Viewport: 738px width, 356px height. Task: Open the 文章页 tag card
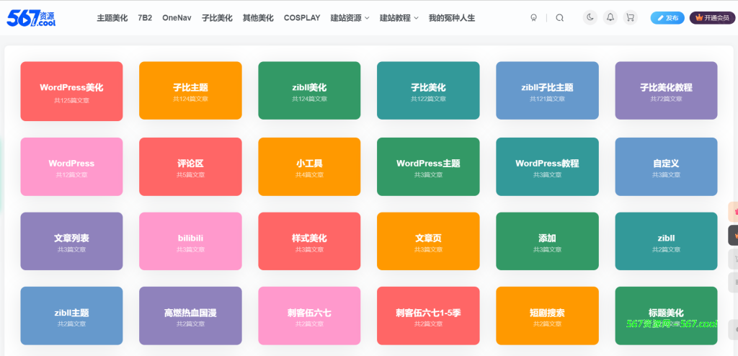coord(428,241)
